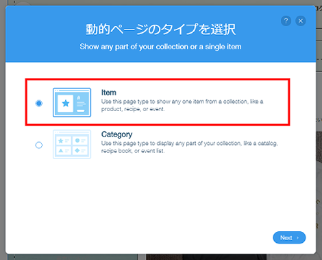Close the dynamic page type dialog
The height and width of the screenshot is (260, 322).
pos(301,21)
